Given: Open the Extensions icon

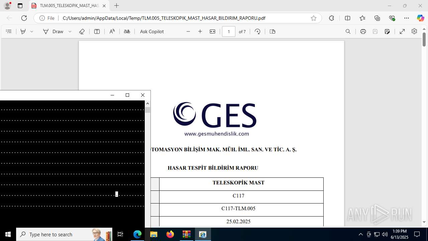Looking at the screenshot, I should [331, 18].
